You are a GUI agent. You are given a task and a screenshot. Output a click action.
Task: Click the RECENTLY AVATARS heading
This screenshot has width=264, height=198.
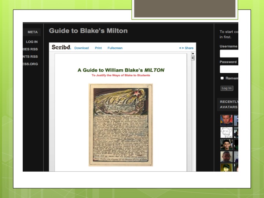[229, 104]
